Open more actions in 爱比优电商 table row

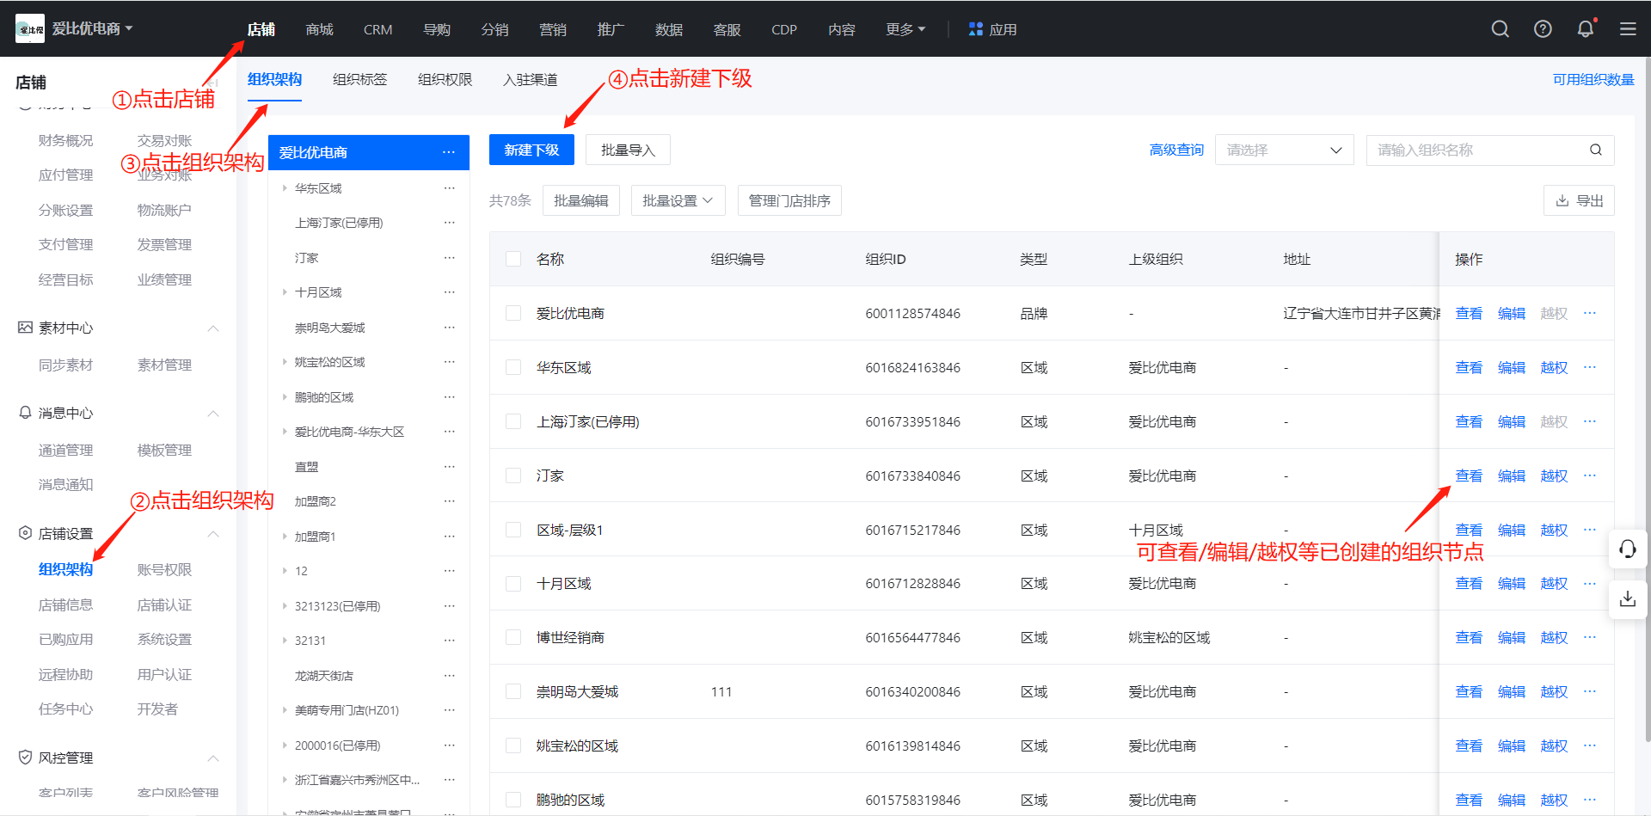[x=1589, y=313]
